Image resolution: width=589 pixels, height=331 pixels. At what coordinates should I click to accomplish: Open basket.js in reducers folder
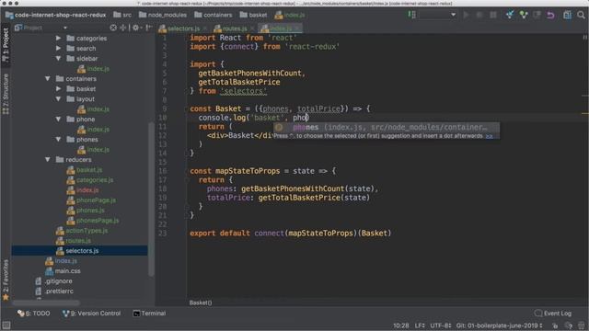coord(89,170)
